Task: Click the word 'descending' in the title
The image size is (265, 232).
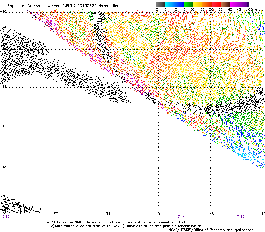Action: [109, 6]
